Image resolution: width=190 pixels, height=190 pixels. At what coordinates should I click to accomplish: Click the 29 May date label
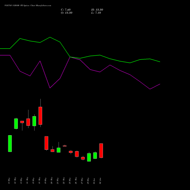[88, 180]
